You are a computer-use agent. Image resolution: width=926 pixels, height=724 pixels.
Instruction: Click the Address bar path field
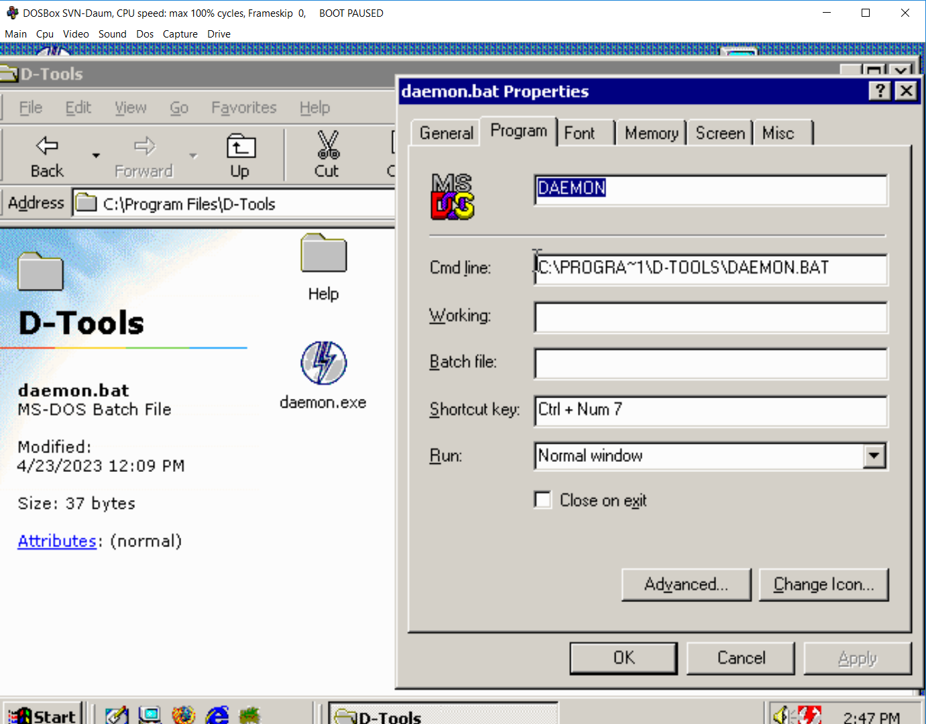pos(233,203)
